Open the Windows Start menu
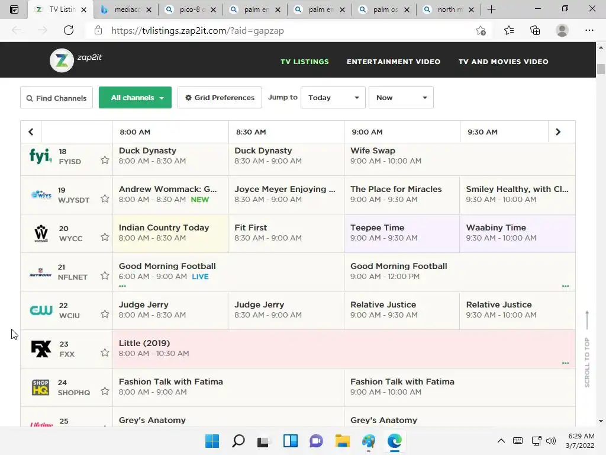Viewport: 606px width, 455px height. click(x=212, y=441)
